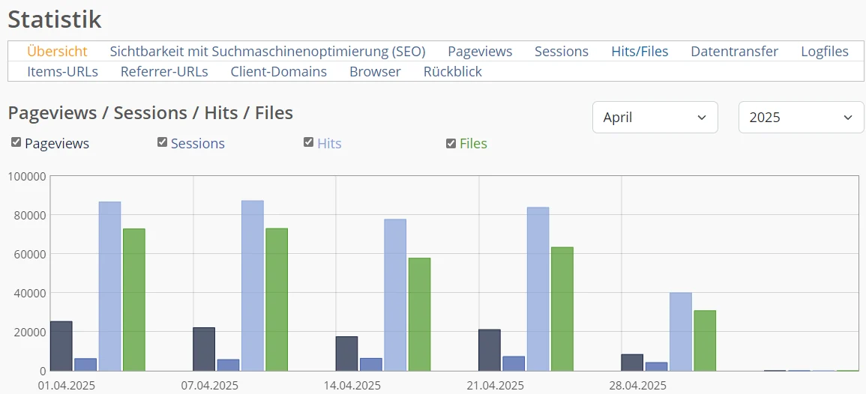Click the 80000 y-axis value
866x394 pixels.
31,215
